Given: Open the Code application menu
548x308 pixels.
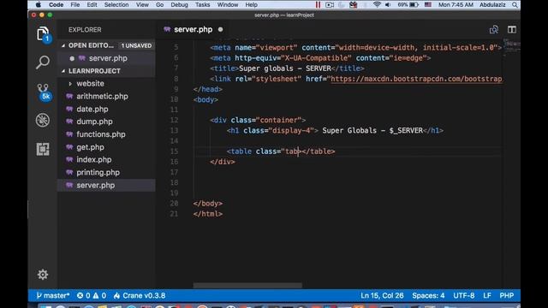Looking at the screenshot, I should [56, 5].
